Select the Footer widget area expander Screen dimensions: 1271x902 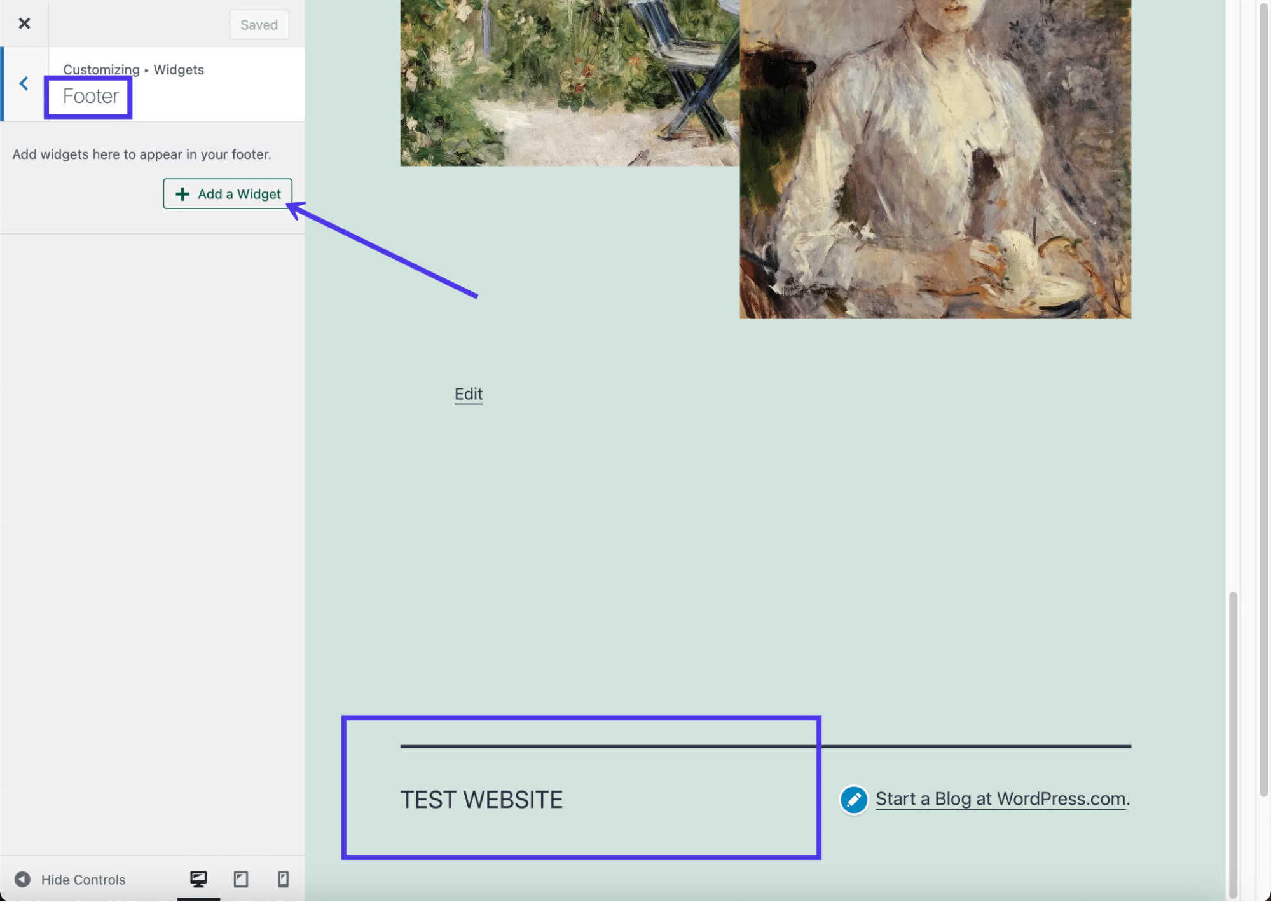click(90, 95)
